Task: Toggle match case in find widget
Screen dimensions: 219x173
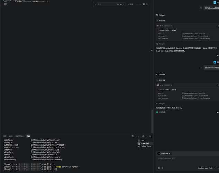Action: 118,4
